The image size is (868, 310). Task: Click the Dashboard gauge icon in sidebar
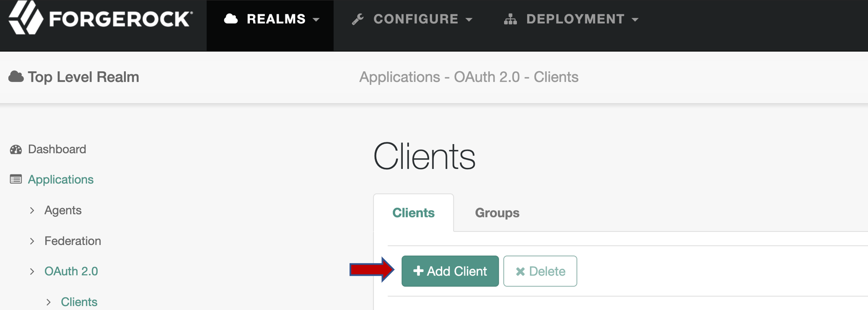click(16, 150)
